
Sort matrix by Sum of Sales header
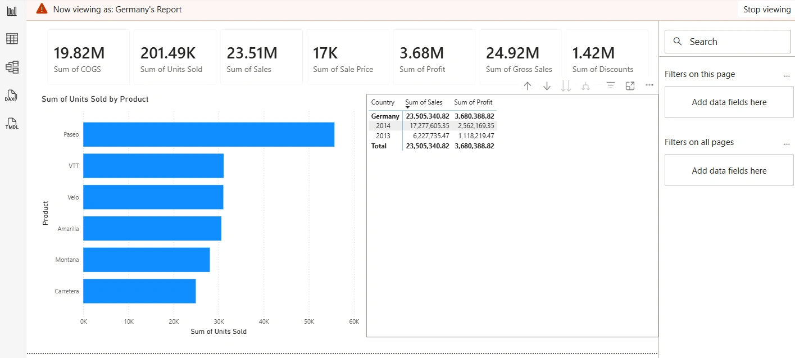[x=424, y=102]
